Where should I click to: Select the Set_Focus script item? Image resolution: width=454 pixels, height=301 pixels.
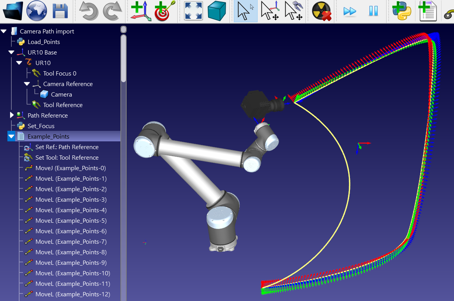[41, 126]
